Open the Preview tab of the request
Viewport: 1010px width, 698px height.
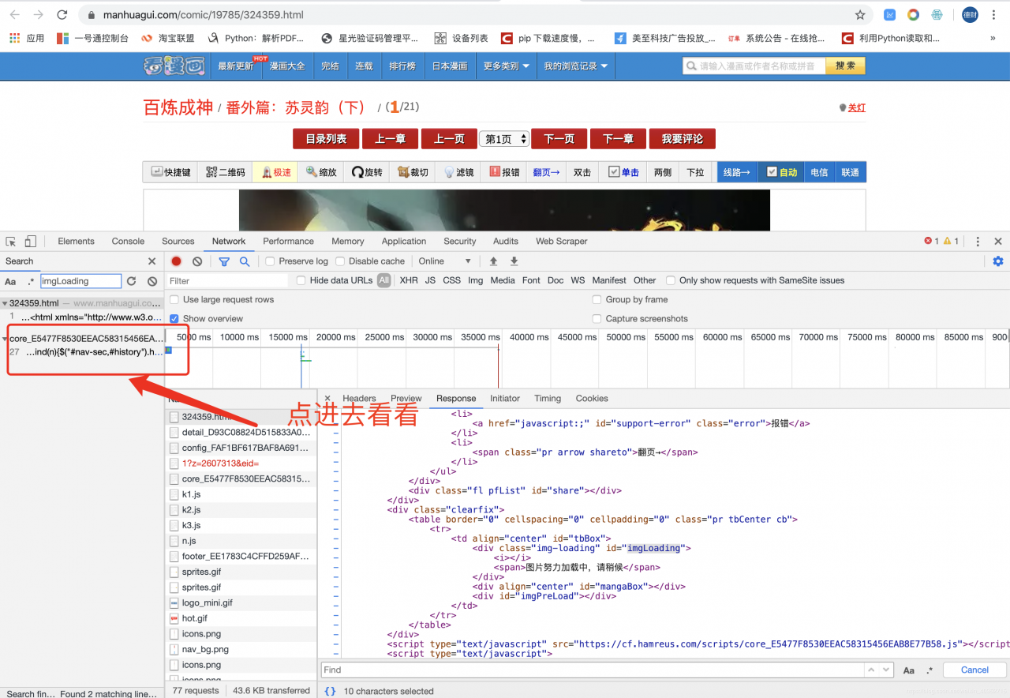coord(406,399)
